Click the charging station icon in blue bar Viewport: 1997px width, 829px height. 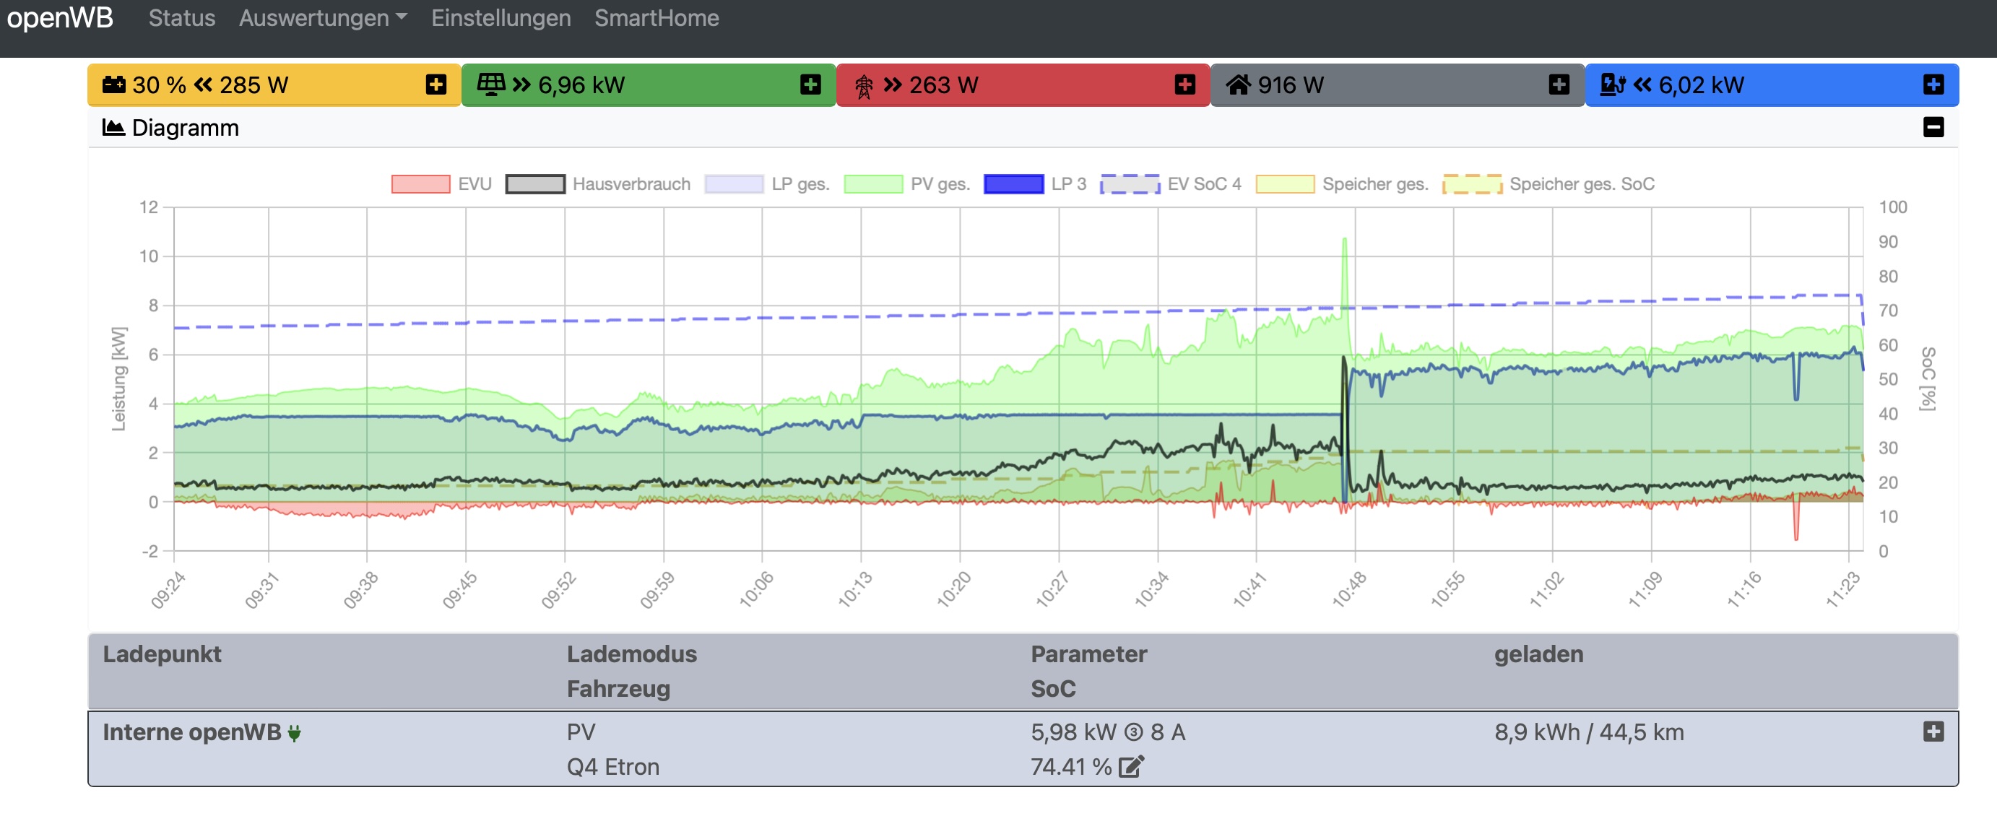[x=1613, y=84]
